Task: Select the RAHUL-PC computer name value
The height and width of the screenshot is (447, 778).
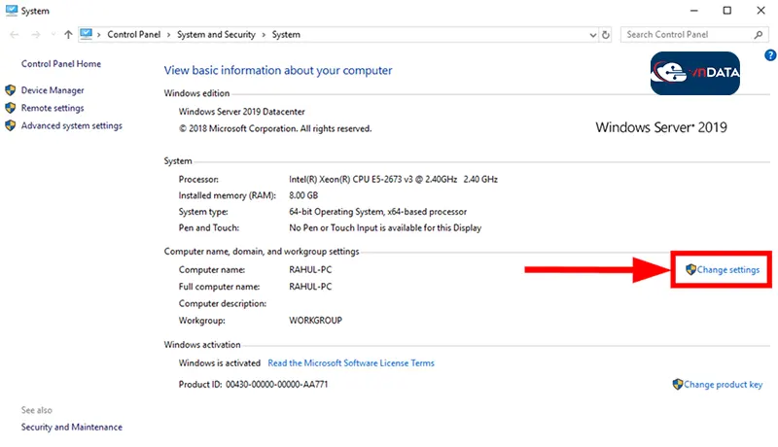Action: 310,269
